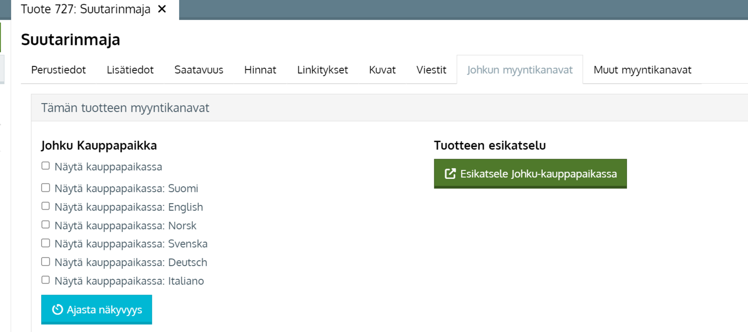Screen dimensions: 748x332
Task: Tick Näytä kauppapaikassa: Italiano checkbox
Action: pyautogui.click(x=45, y=280)
